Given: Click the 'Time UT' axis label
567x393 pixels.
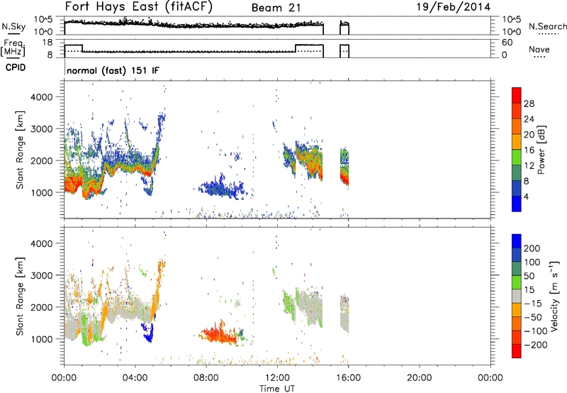Looking at the screenshot, I should [277, 389].
